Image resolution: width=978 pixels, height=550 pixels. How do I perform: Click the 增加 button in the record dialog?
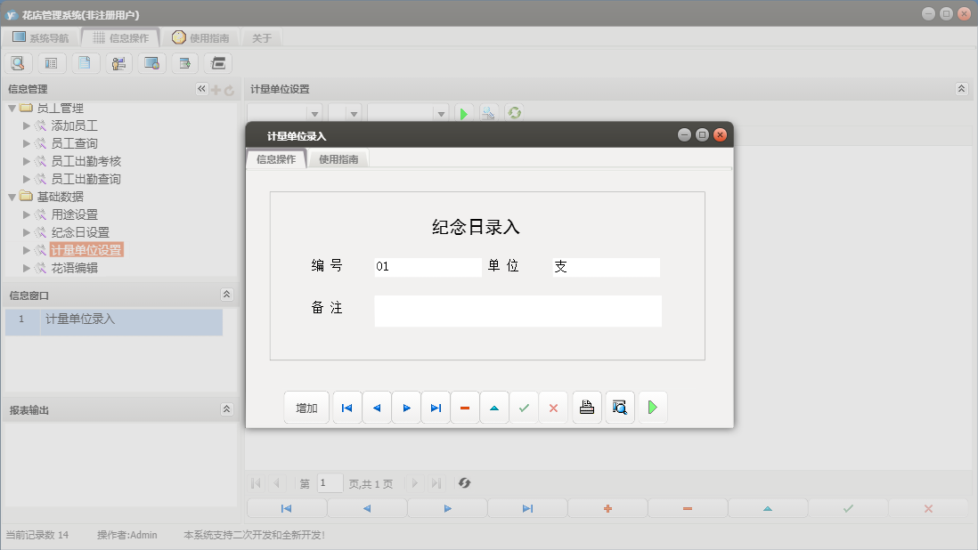pyautogui.click(x=306, y=407)
